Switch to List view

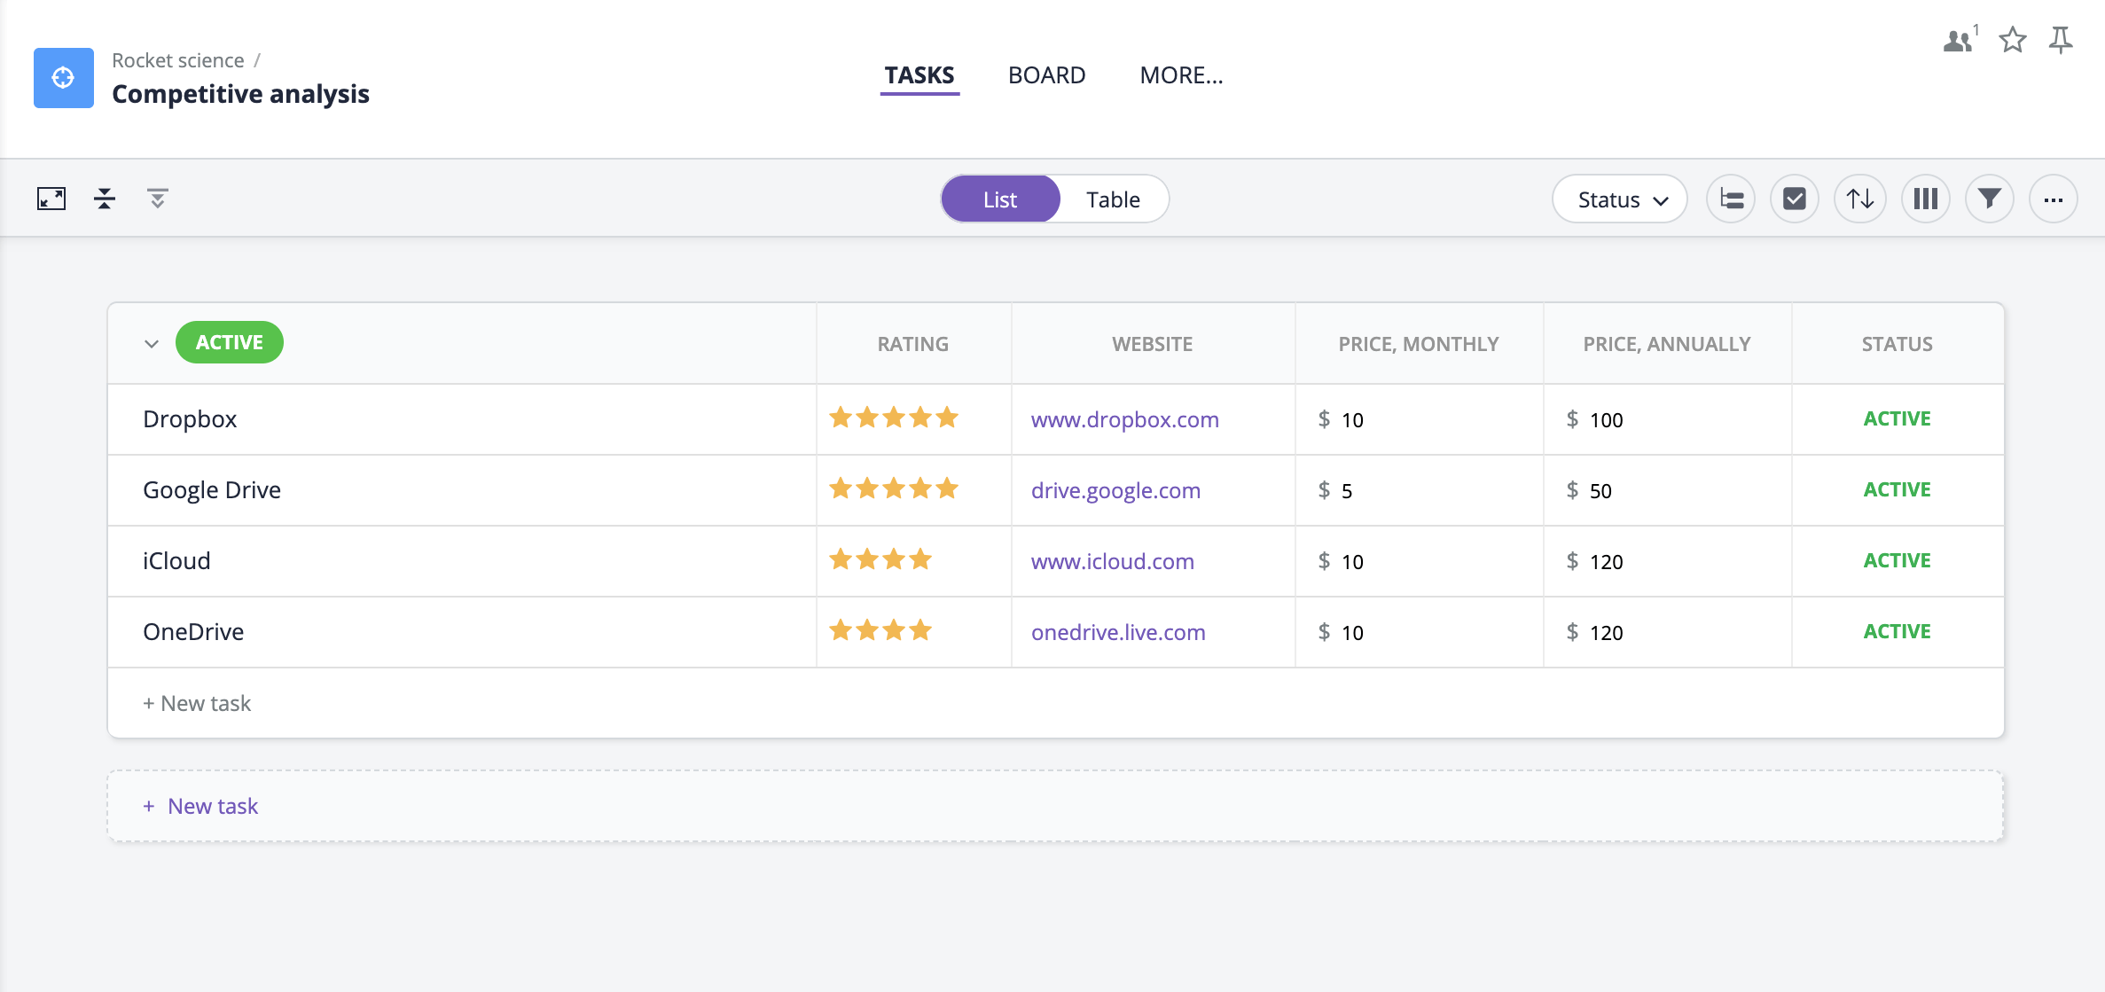tap(1000, 199)
